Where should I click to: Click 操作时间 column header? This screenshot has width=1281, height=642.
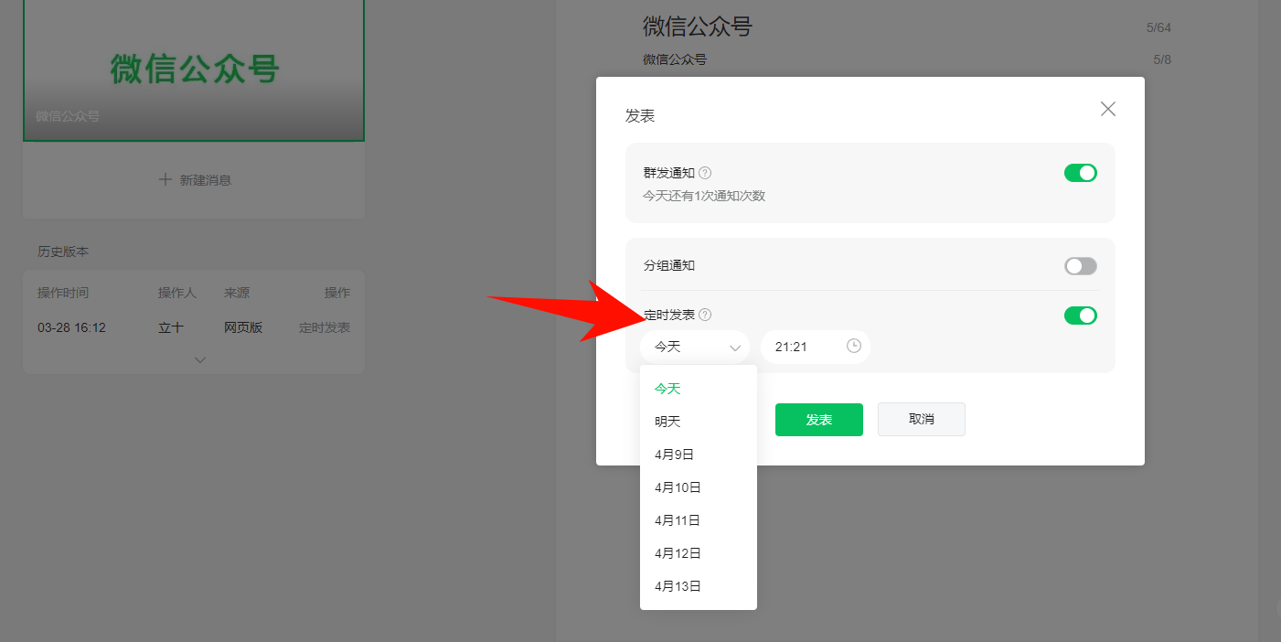point(63,293)
